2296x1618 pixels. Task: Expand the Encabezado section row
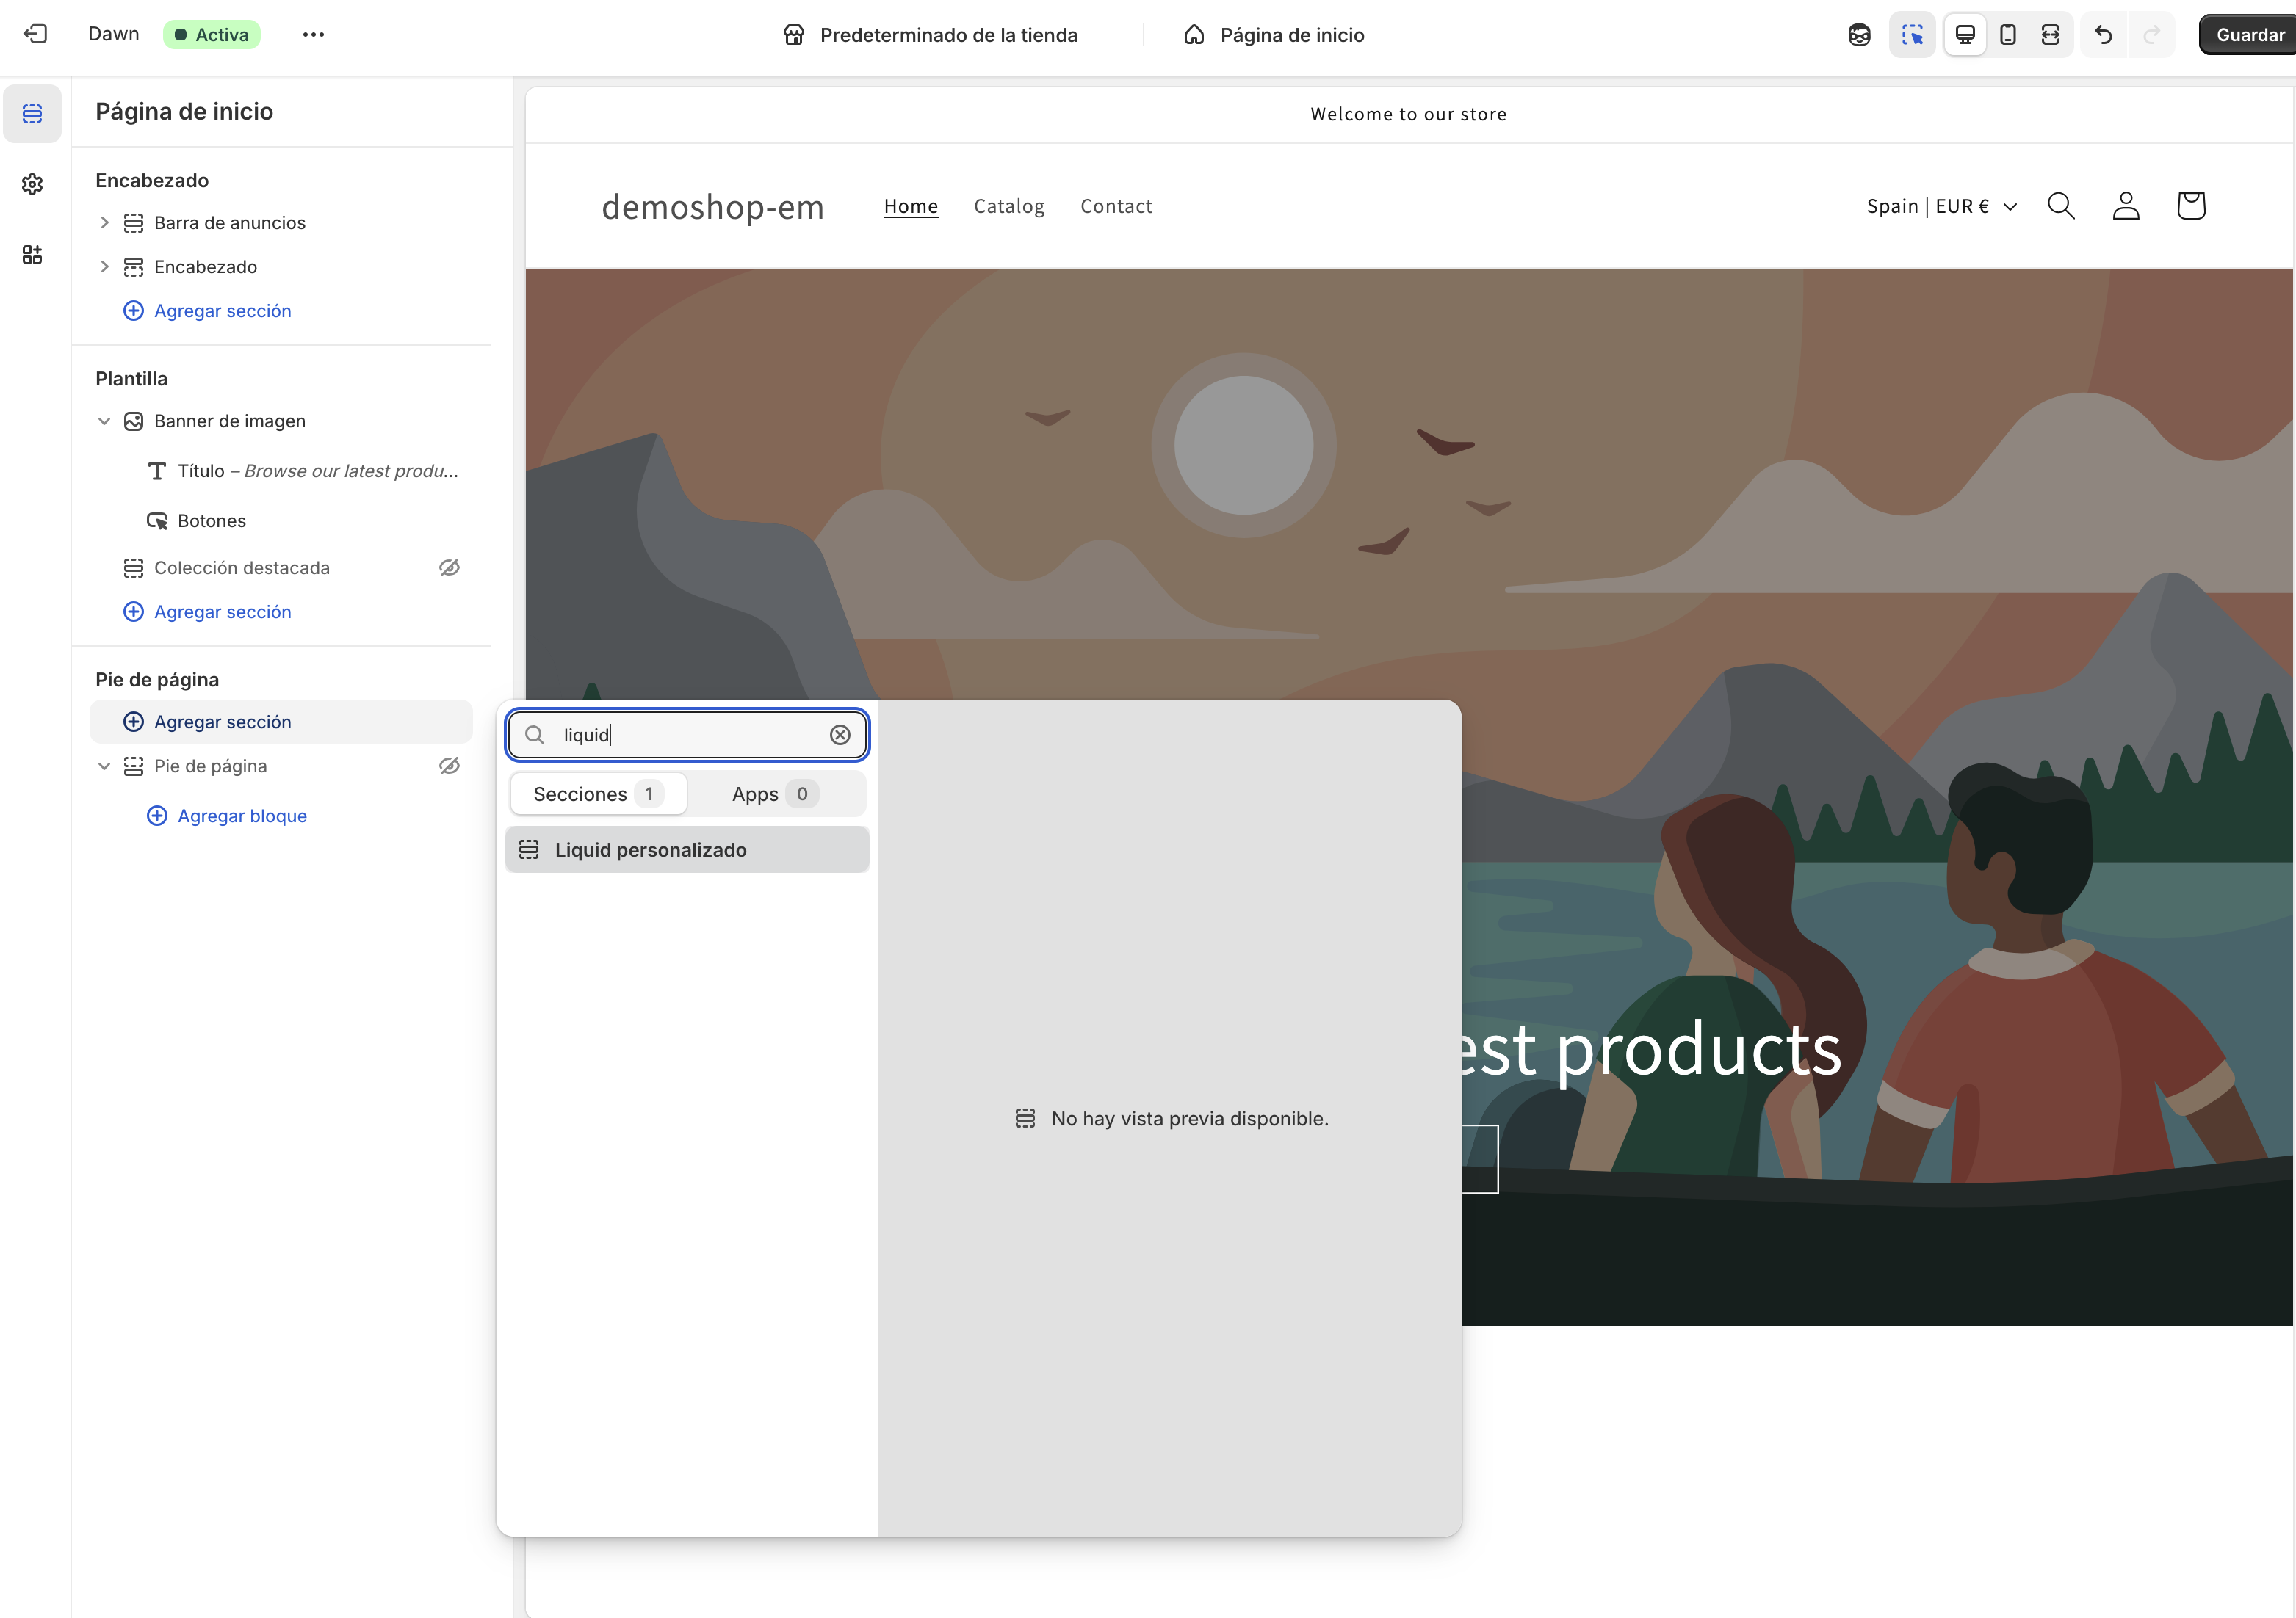point(104,266)
